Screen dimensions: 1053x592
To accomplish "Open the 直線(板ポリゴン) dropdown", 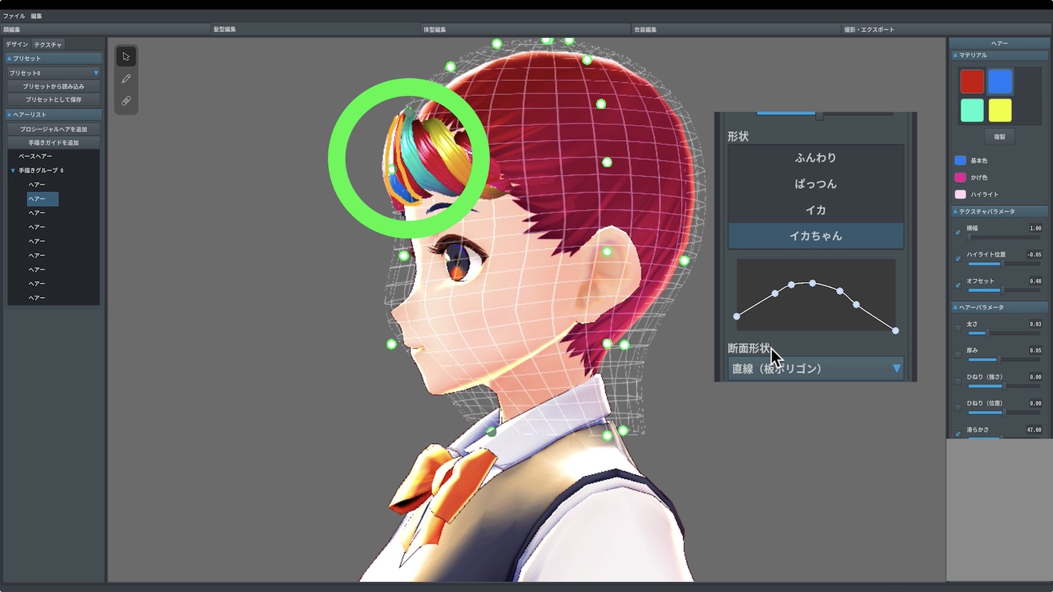I will pos(815,369).
